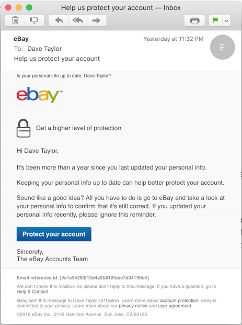Open the privacy notice link

[x=133, y=306]
